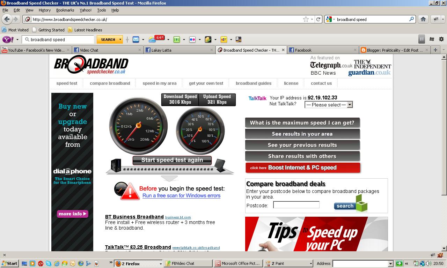Go back with the browser Back arrow
447x268 pixels.
click(x=7, y=19)
